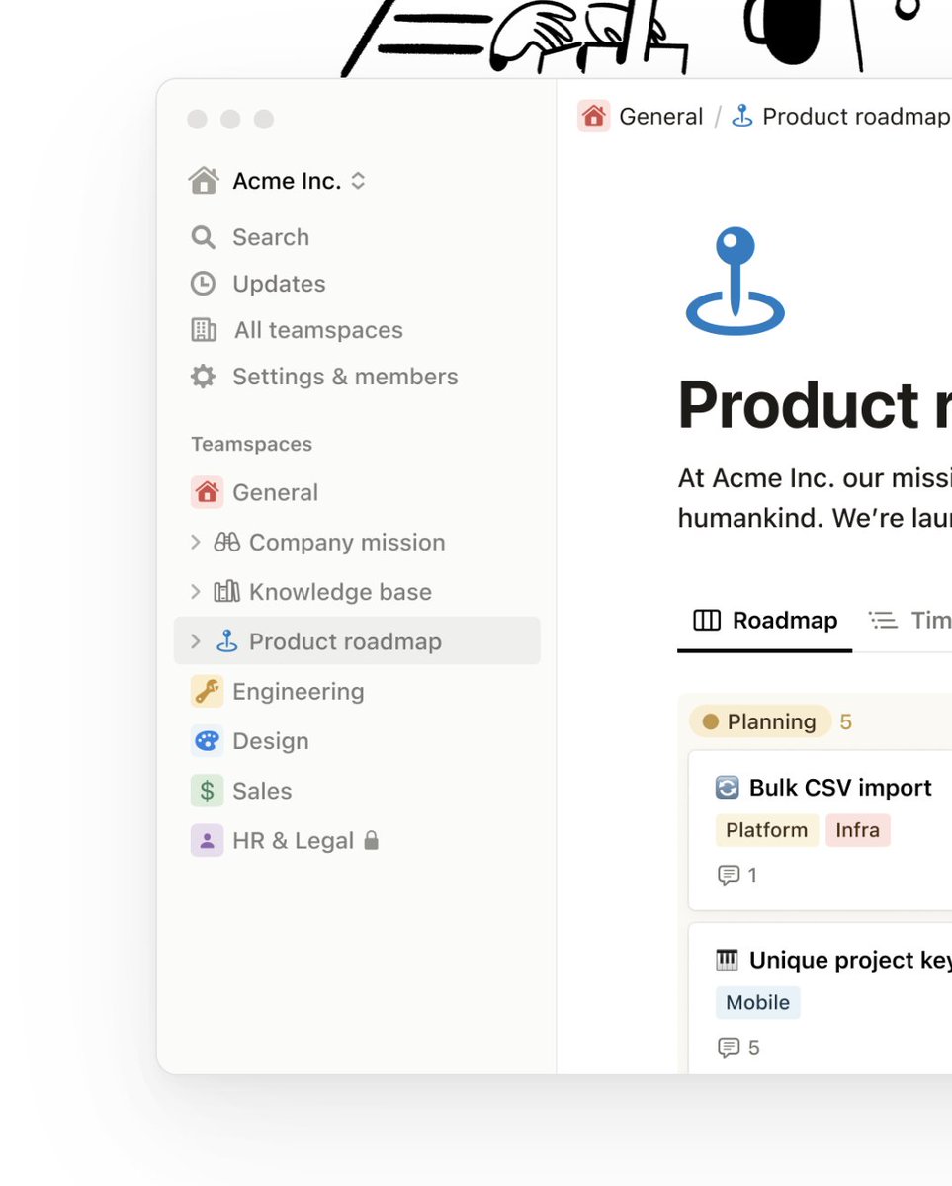The height and width of the screenshot is (1186, 952).
Task: Click the Engineering wrench icon
Action: pos(207,691)
